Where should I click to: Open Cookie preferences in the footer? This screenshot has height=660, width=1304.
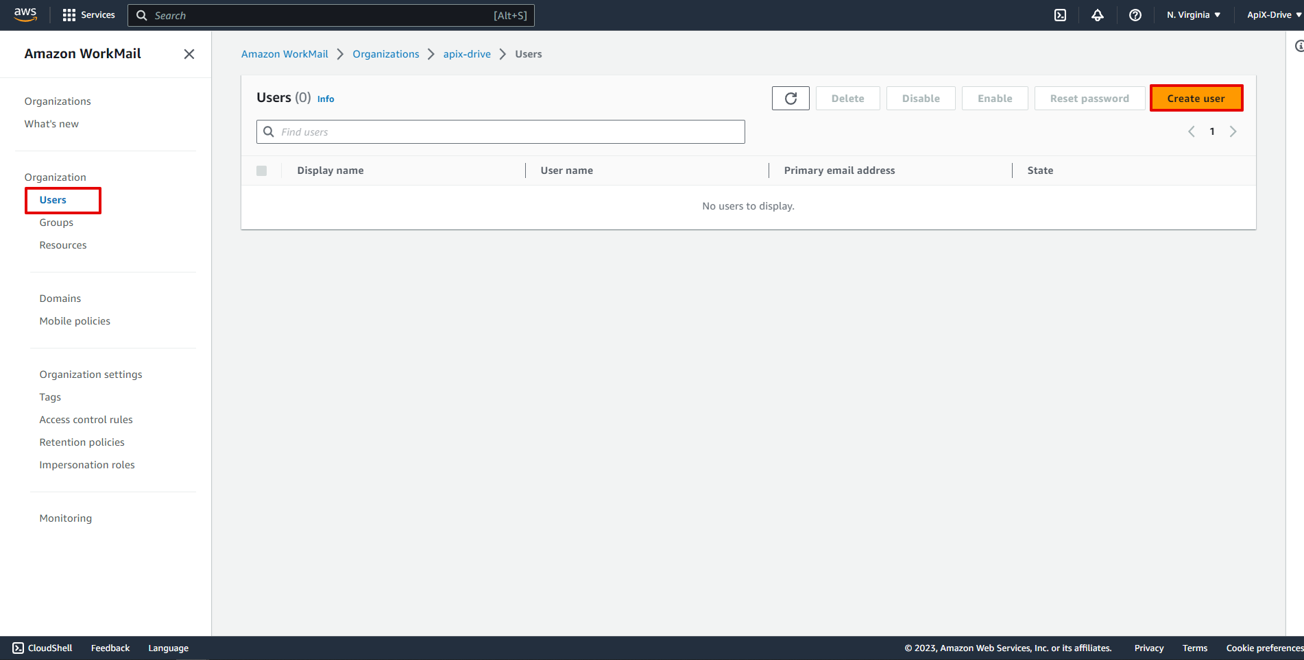point(1264,648)
